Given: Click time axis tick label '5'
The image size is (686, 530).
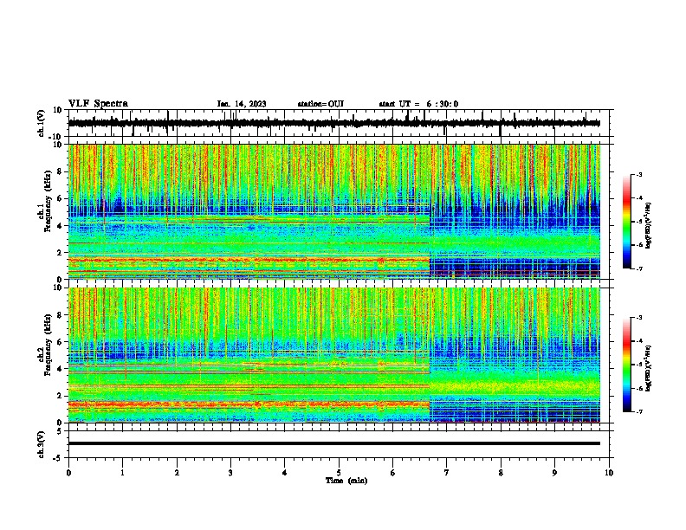Looking at the screenshot, I should [x=339, y=473].
